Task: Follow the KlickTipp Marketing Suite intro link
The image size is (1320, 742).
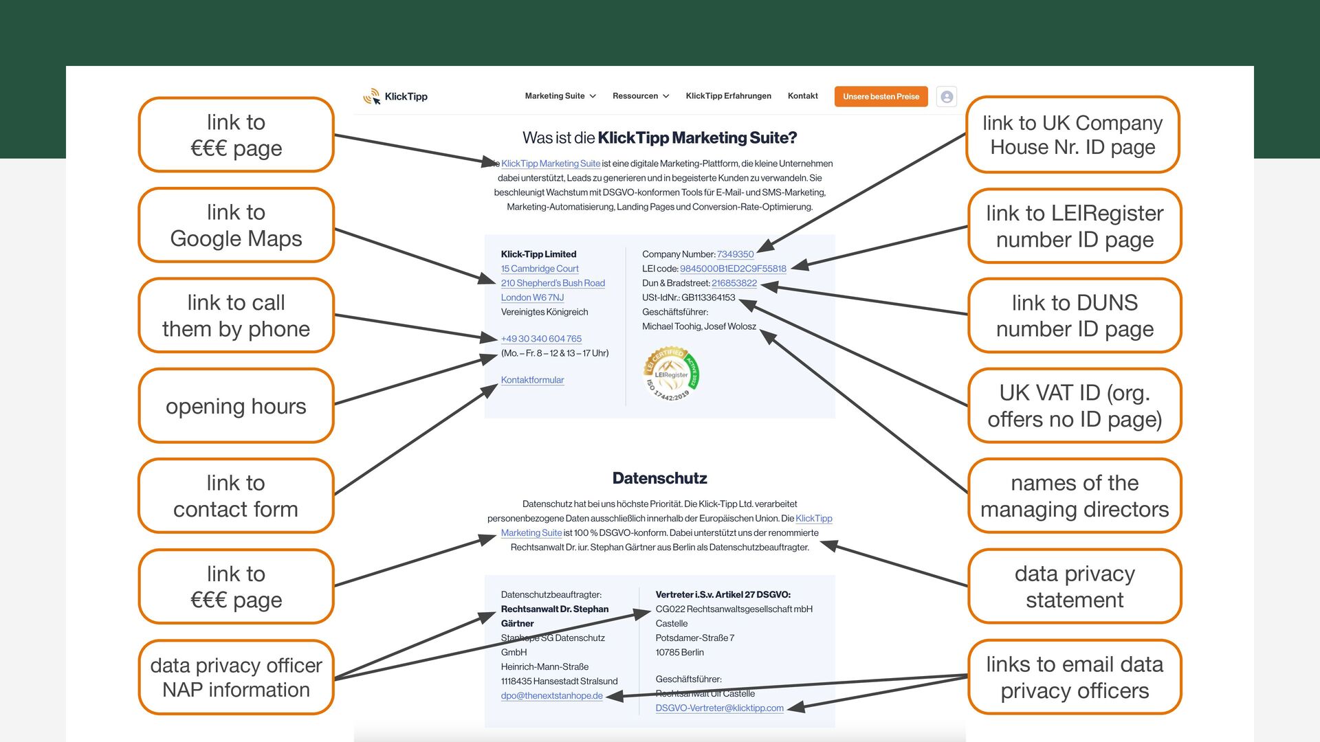Action: click(x=551, y=164)
